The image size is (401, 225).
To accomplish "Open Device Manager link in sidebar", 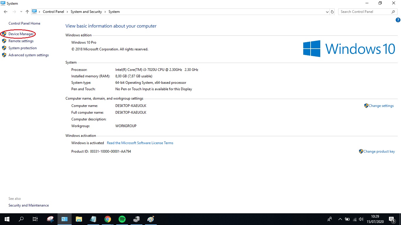I will tap(21, 34).
